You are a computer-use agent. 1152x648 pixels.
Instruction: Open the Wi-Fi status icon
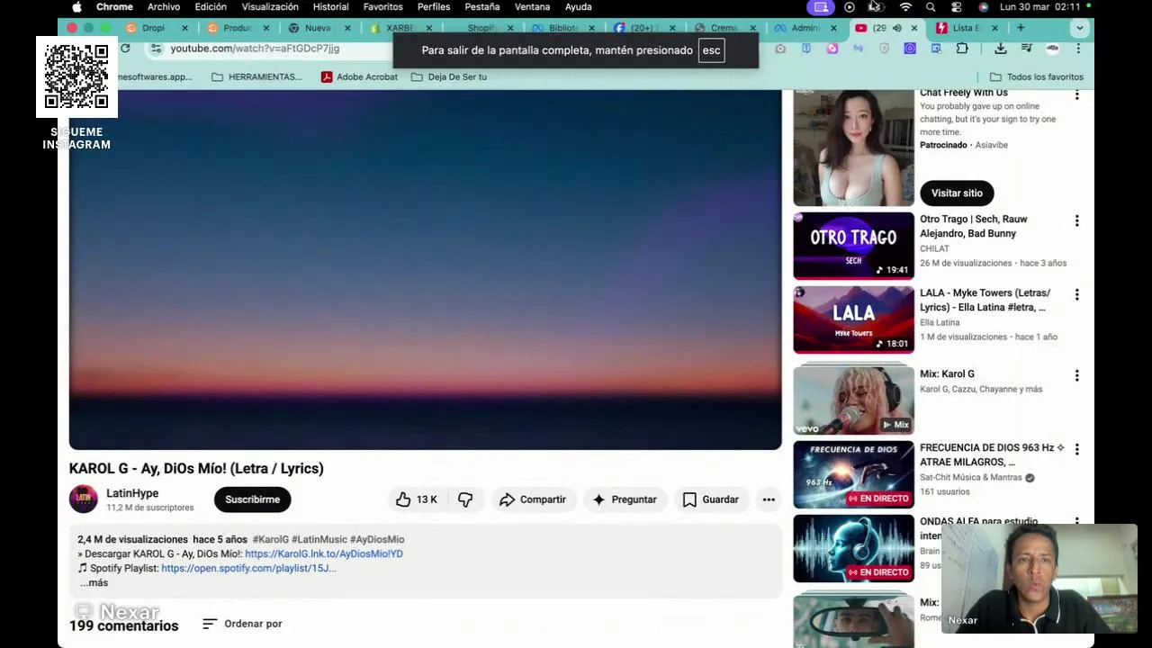(x=905, y=7)
